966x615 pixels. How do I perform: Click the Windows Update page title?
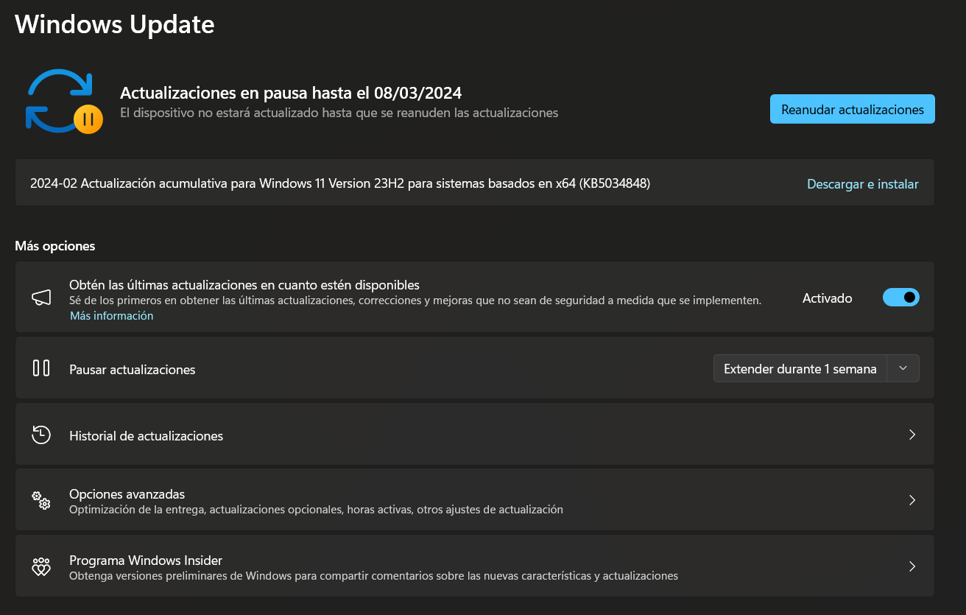pos(115,24)
